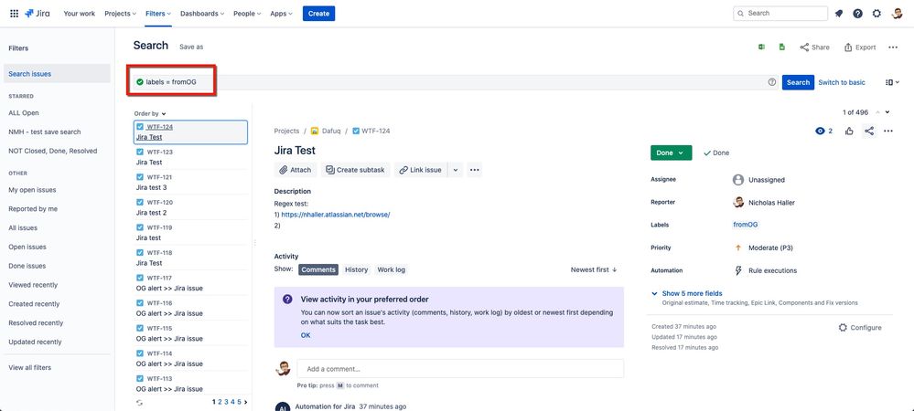Image resolution: width=914 pixels, height=411 pixels.
Task: Open the app switcher grid icon
Action: point(14,14)
